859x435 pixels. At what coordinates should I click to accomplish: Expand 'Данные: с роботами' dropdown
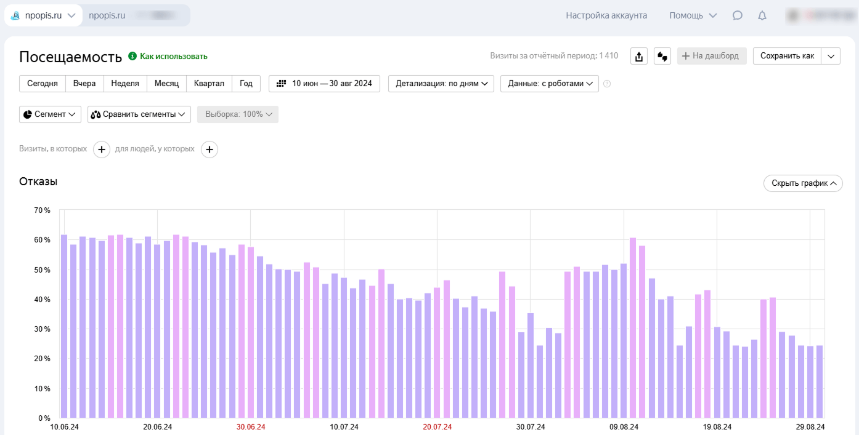tap(550, 84)
